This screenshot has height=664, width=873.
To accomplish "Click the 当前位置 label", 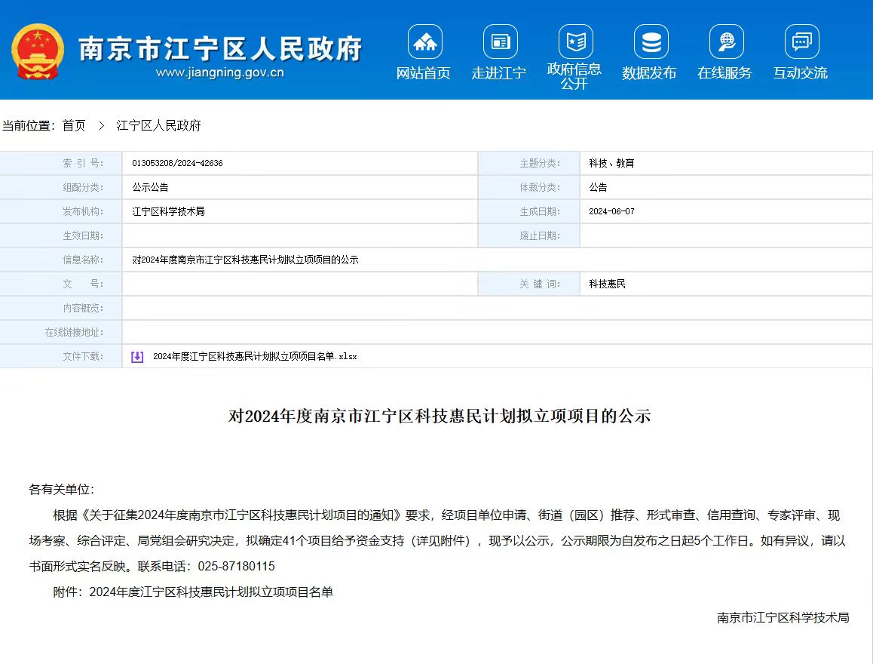I will pyautogui.click(x=29, y=126).
